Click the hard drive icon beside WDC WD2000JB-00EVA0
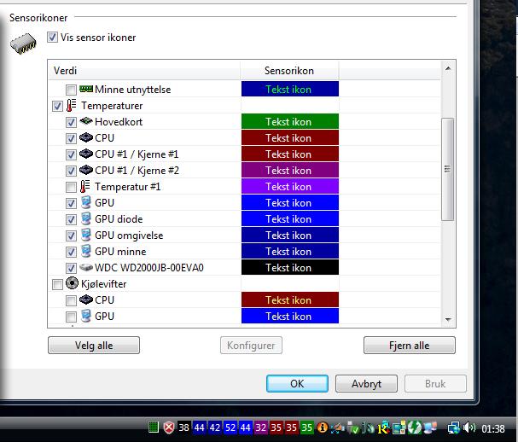The image size is (518, 442). pos(86,267)
